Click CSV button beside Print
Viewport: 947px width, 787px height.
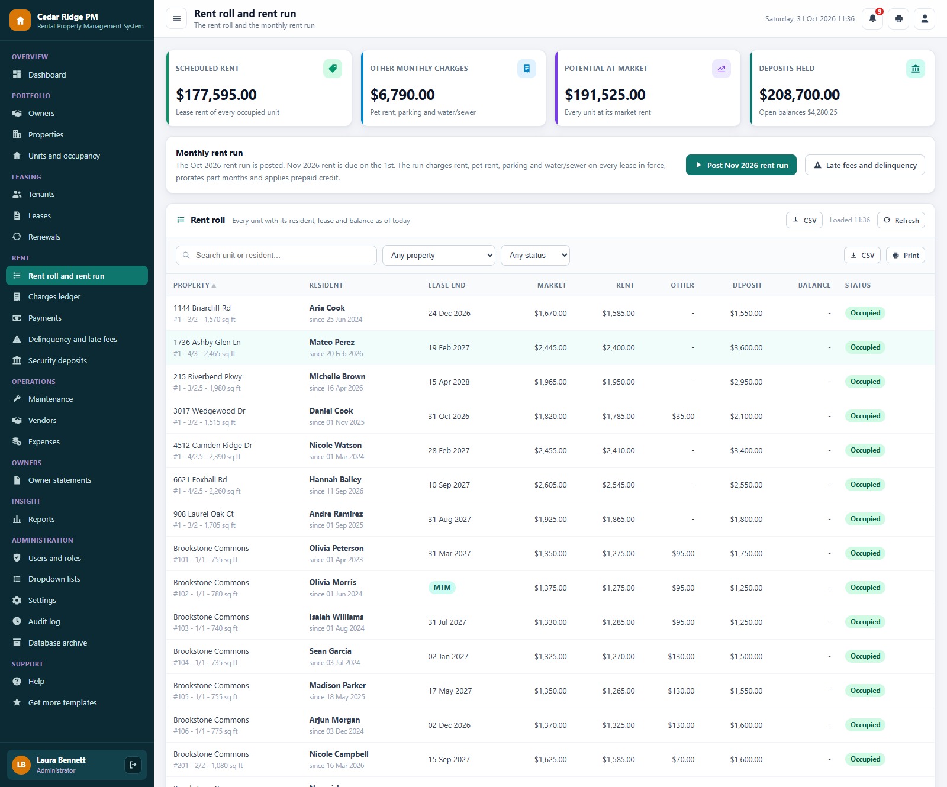(x=862, y=255)
